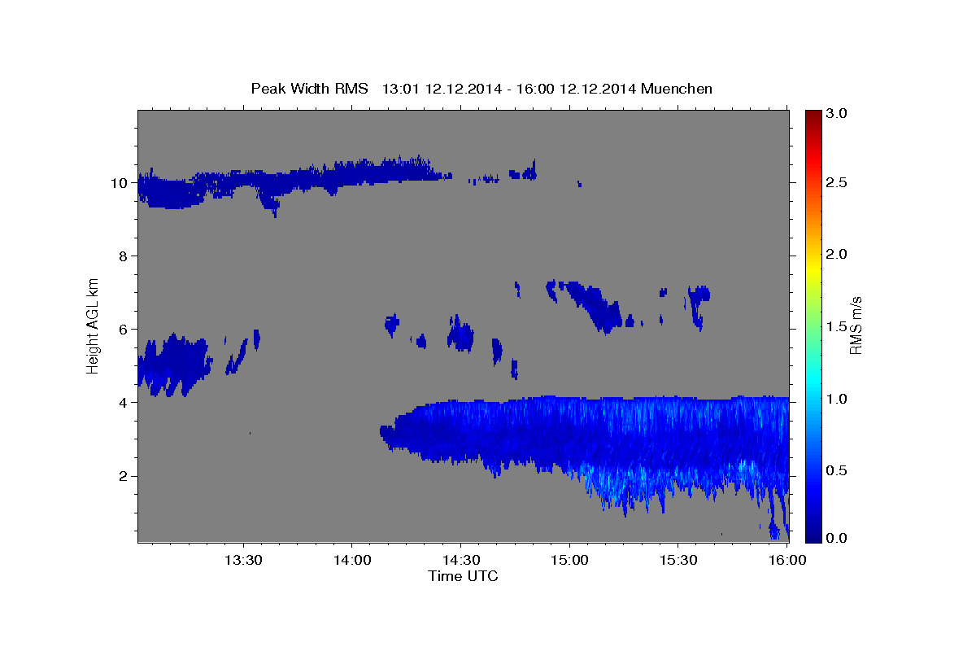
Task: Click the colorbar value 0.0
Action: 837,539
